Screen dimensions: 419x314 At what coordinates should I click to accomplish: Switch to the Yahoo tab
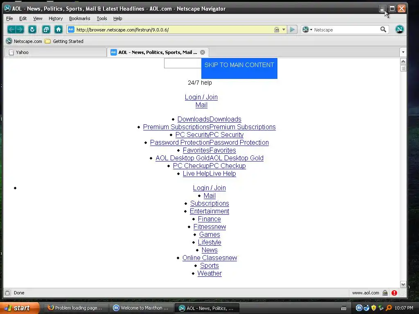(55, 52)
